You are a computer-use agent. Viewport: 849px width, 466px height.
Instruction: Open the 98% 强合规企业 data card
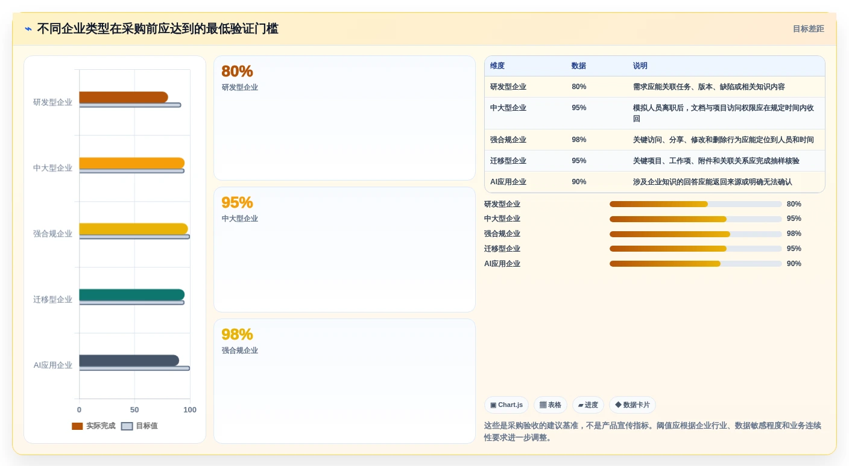pos(344,381)
